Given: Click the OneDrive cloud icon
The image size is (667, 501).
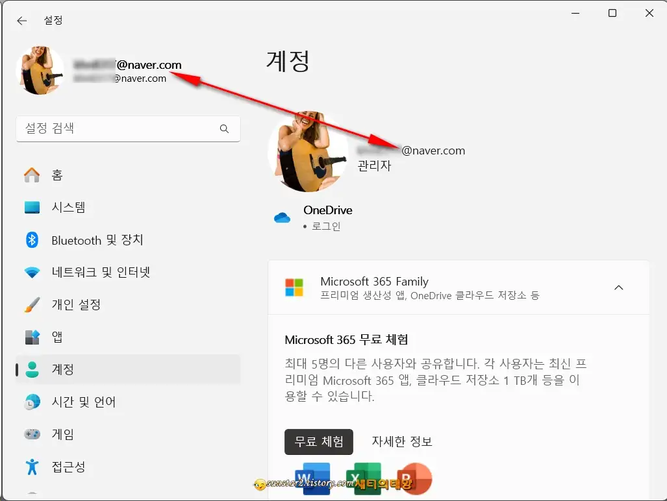Looking at the screenshot, I should [x=282, y=217].
